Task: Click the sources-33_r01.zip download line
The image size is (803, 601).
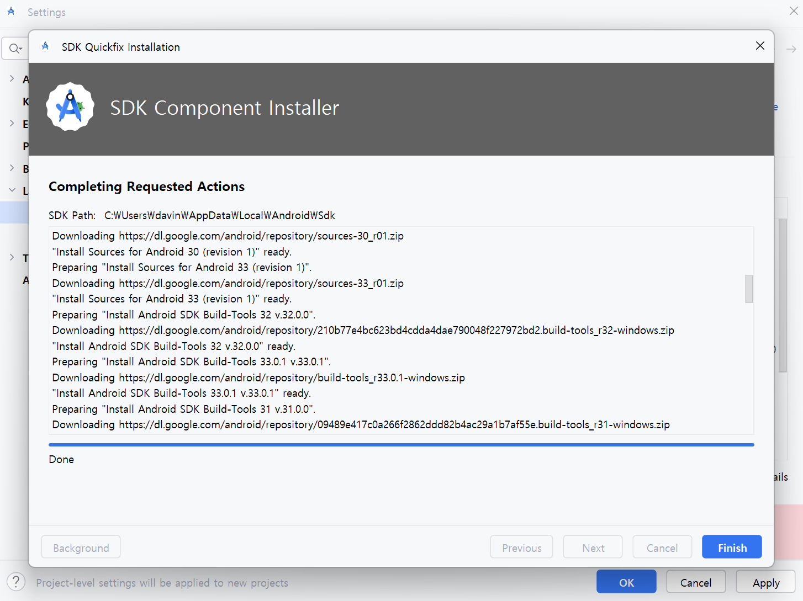Action: click(x=228, y=283)
